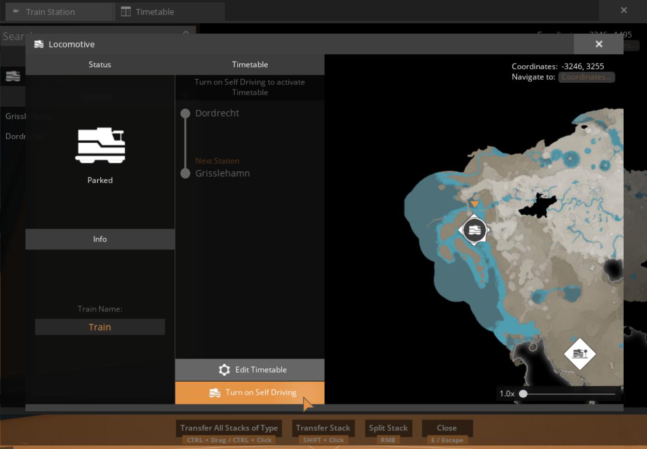Screen dimensions: 647x449
Task: Click the train station marker on the map
Action: tap(579, 354)
